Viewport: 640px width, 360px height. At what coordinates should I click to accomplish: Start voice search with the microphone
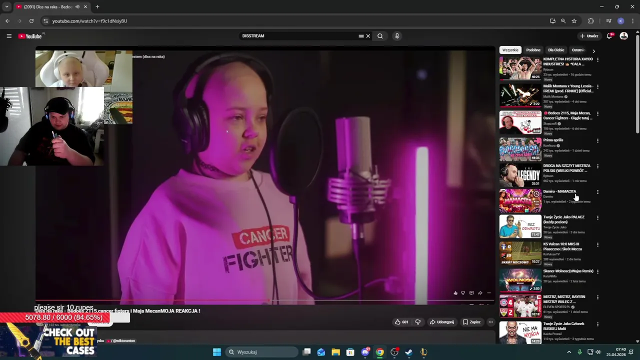click(x=397, y=36)
